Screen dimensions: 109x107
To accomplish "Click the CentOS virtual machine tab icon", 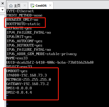I will (32, 6).
